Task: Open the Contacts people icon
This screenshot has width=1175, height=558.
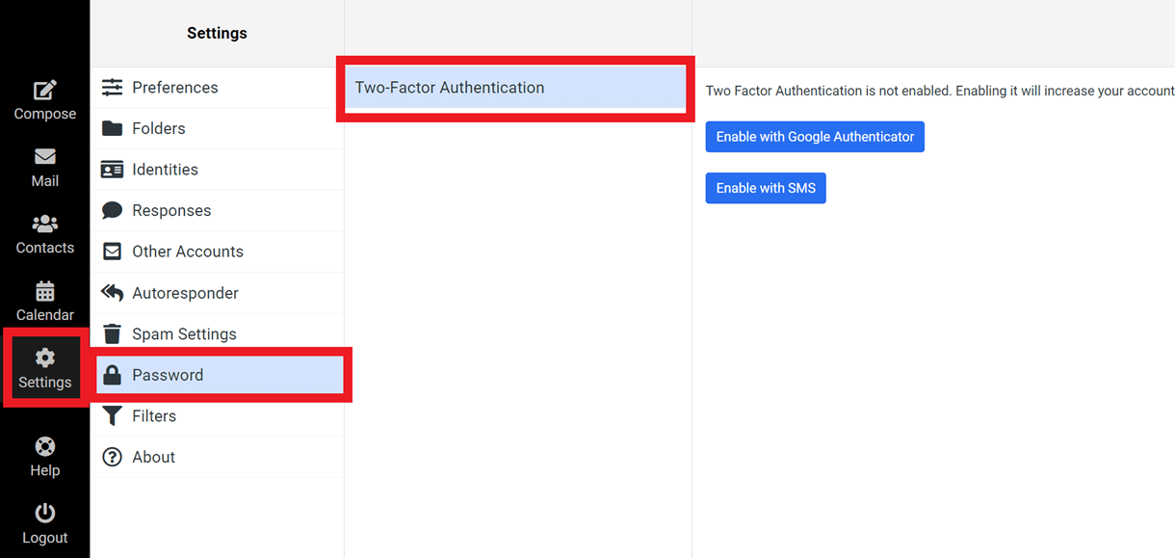Action: [45, 224]
